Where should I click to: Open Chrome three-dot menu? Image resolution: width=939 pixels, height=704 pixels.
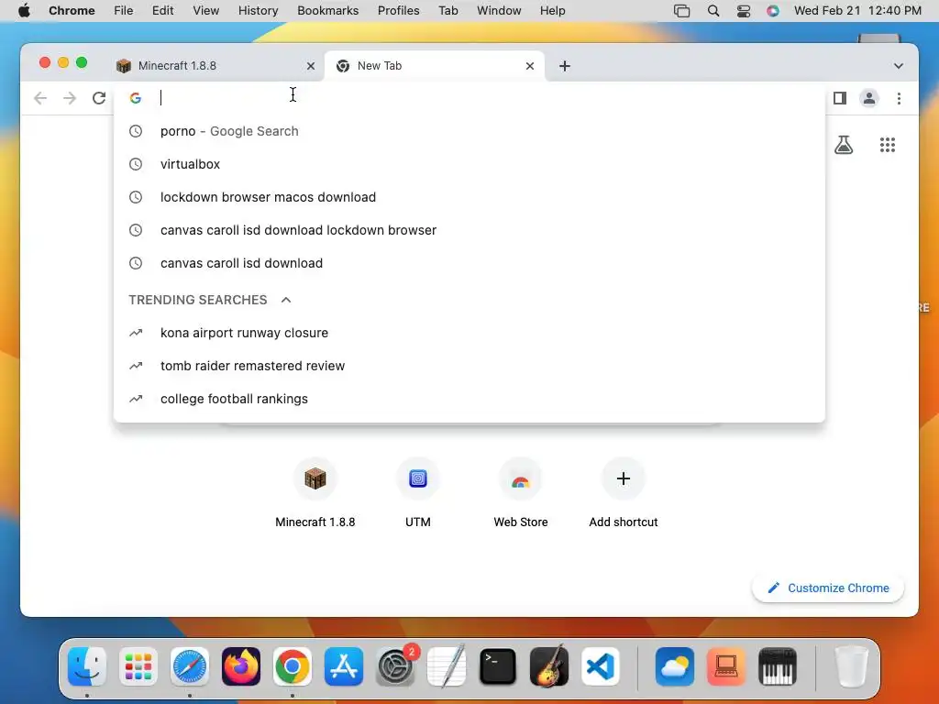[x=899, y=98]
